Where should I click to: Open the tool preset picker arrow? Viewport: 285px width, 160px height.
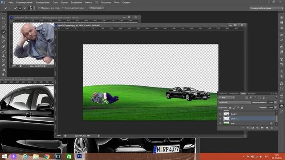(9, 8)
